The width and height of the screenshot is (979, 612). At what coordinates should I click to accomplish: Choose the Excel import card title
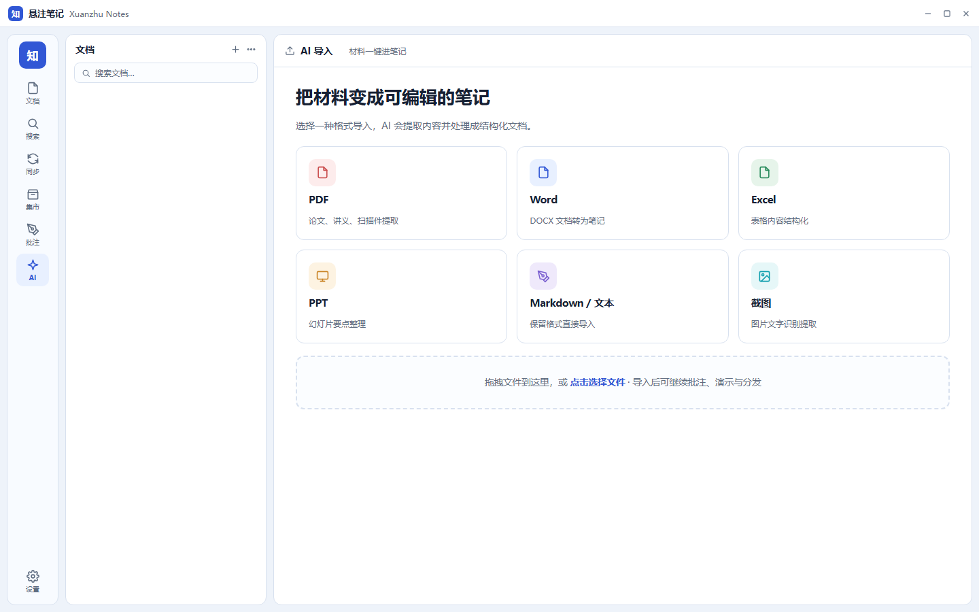click(763, 200)
